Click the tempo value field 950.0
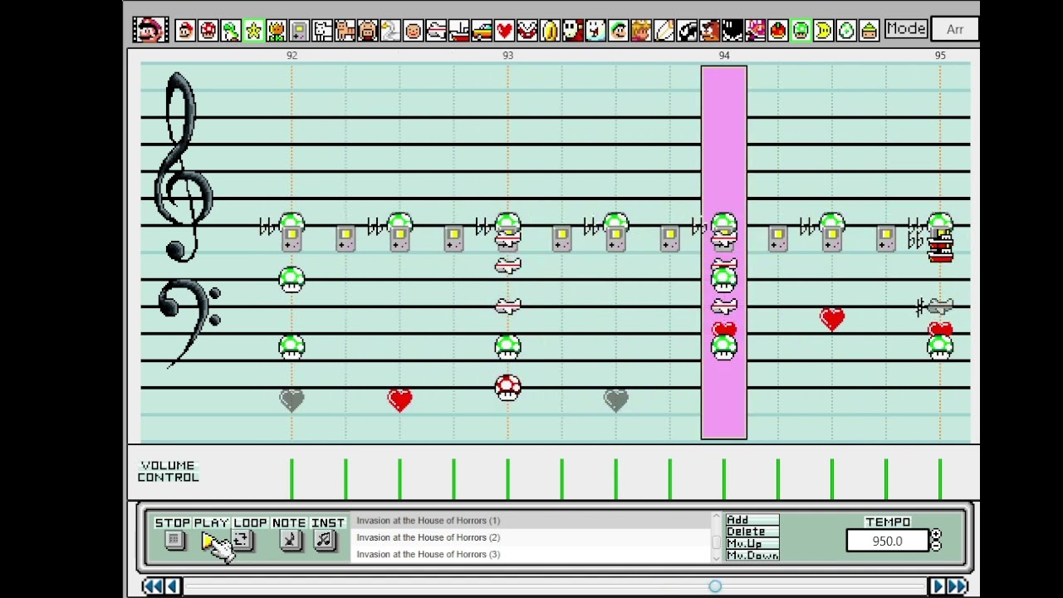Image resolution: width=1063 pixels, height=598 pixels. click(x=887, y=542)
